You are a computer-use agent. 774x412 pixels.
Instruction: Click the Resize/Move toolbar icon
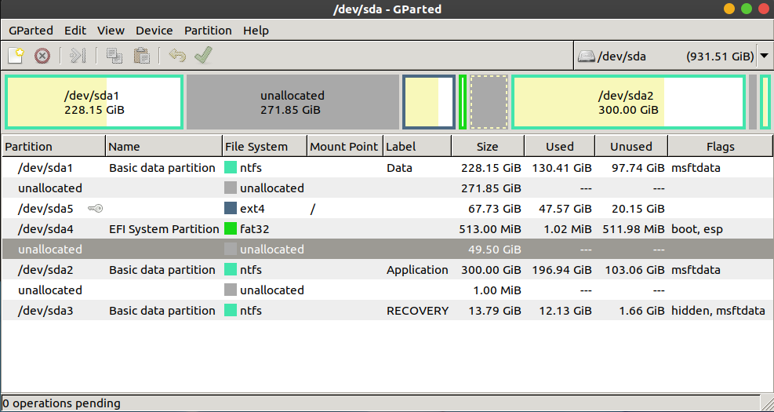pyautogui.click(x=78, y=56)
